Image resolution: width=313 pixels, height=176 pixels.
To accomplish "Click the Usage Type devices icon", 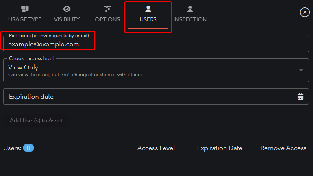I will 24,9.
